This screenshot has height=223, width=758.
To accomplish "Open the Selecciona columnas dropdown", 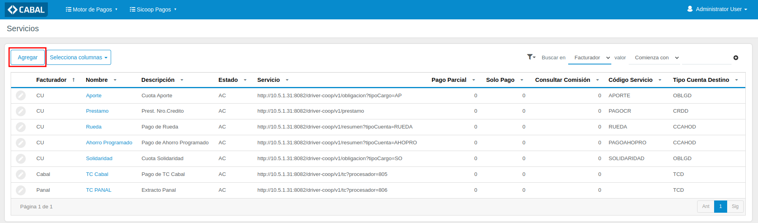I will tap(79, 57).
